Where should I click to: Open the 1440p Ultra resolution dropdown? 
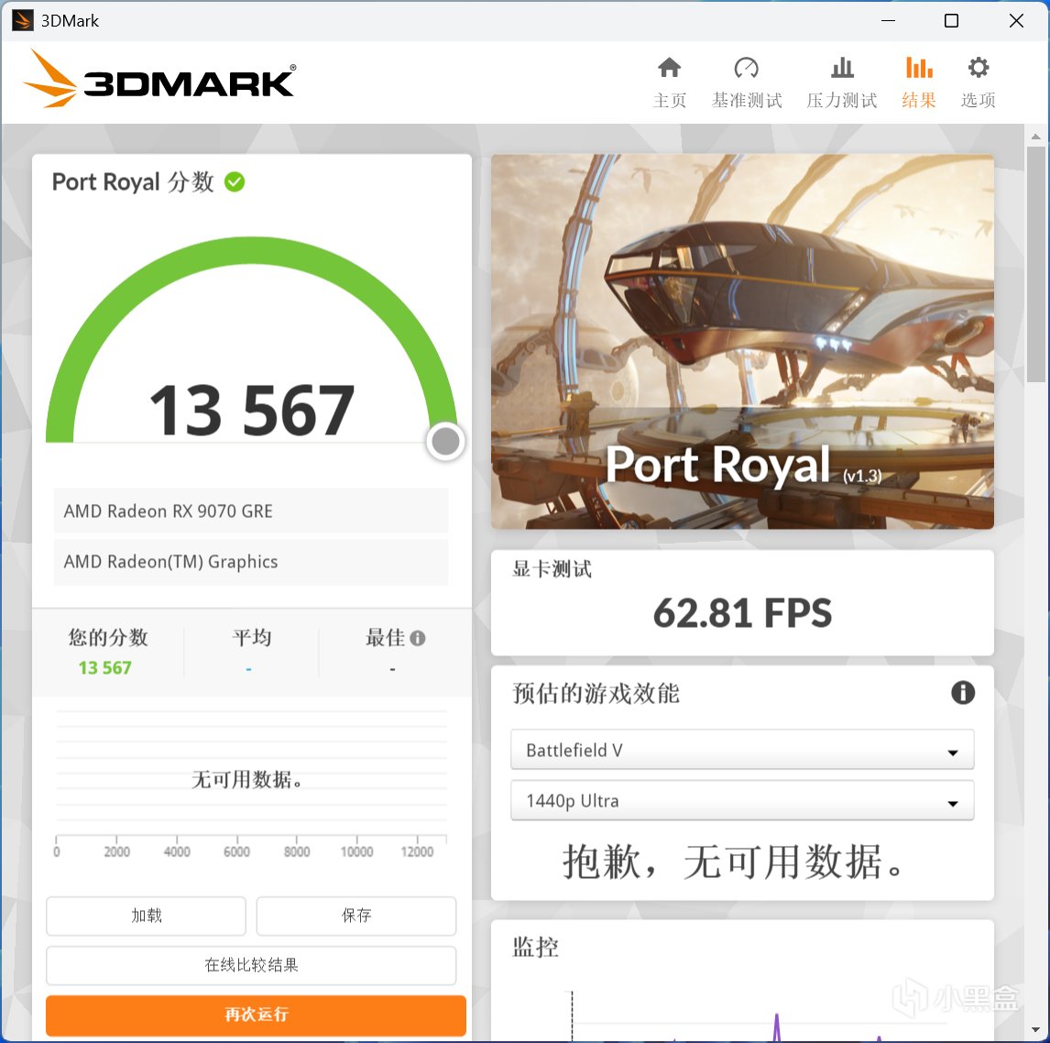(742, 800)
